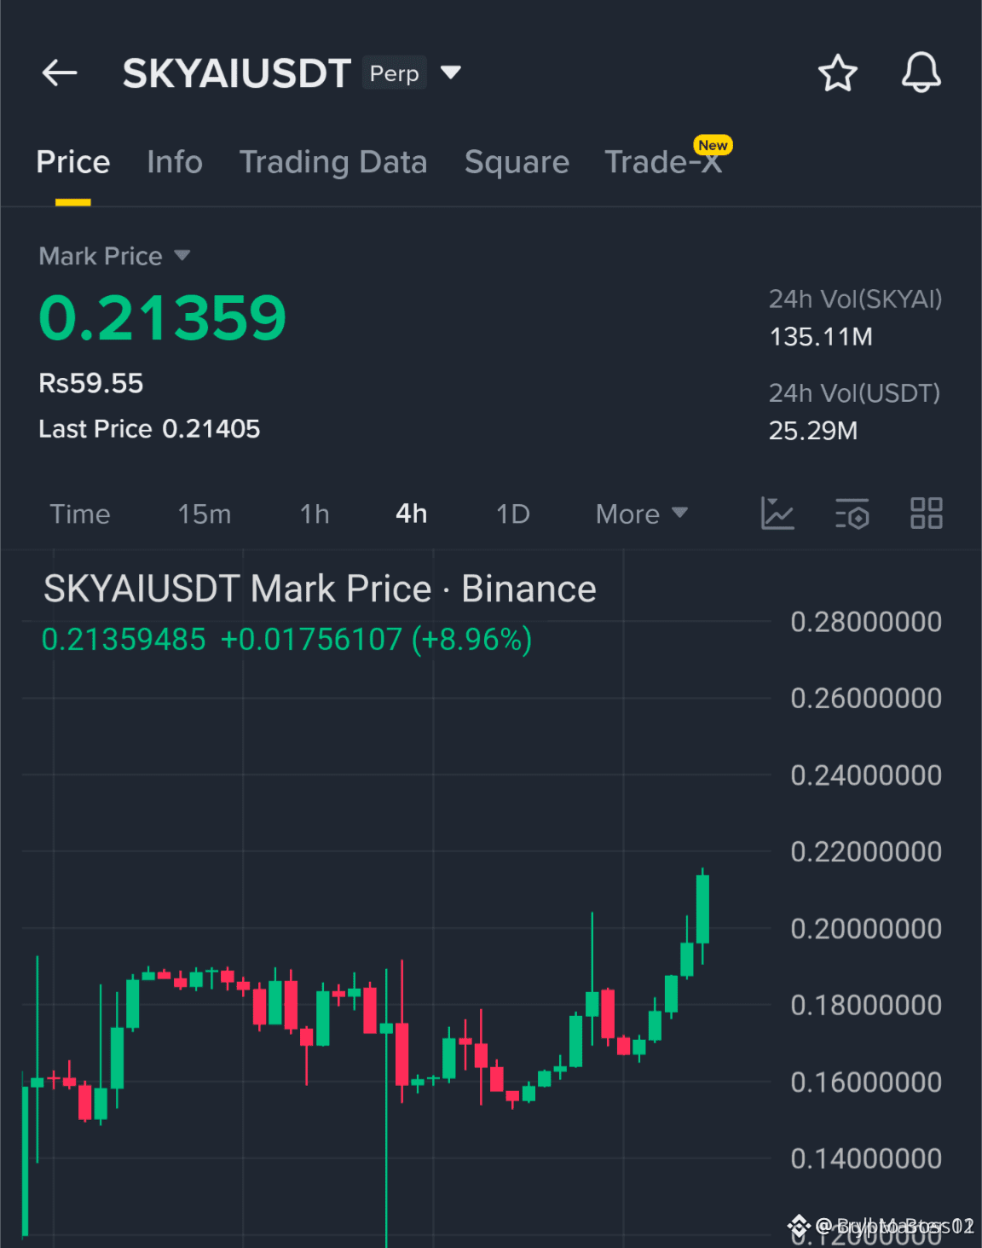
Task: Tap the 25.29M volume value
Action: 813,431
